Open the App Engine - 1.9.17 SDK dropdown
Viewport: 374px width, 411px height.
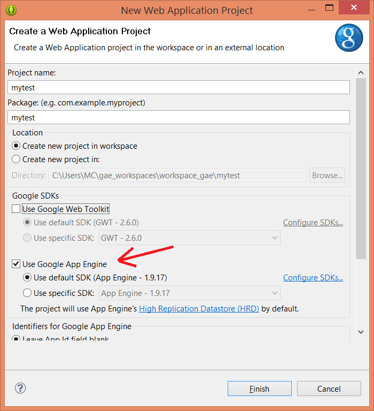[x=190, y=293]
